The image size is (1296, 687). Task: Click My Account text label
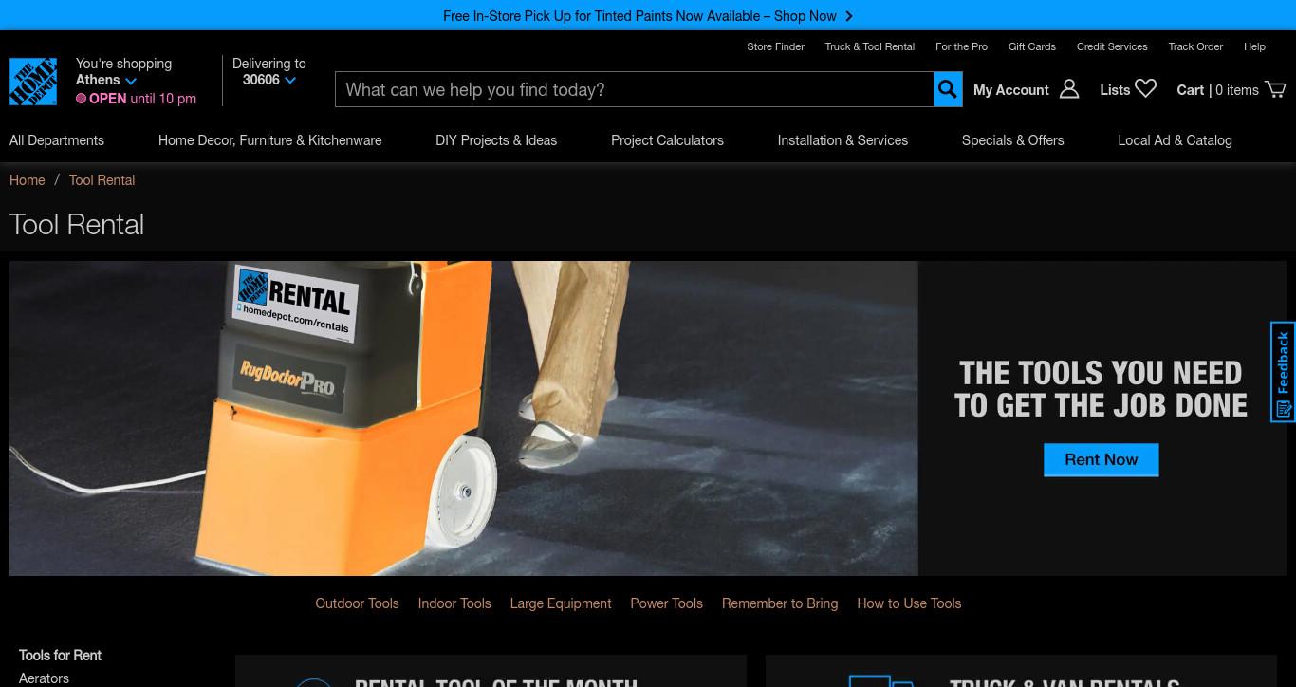[x=1010, y=90]
